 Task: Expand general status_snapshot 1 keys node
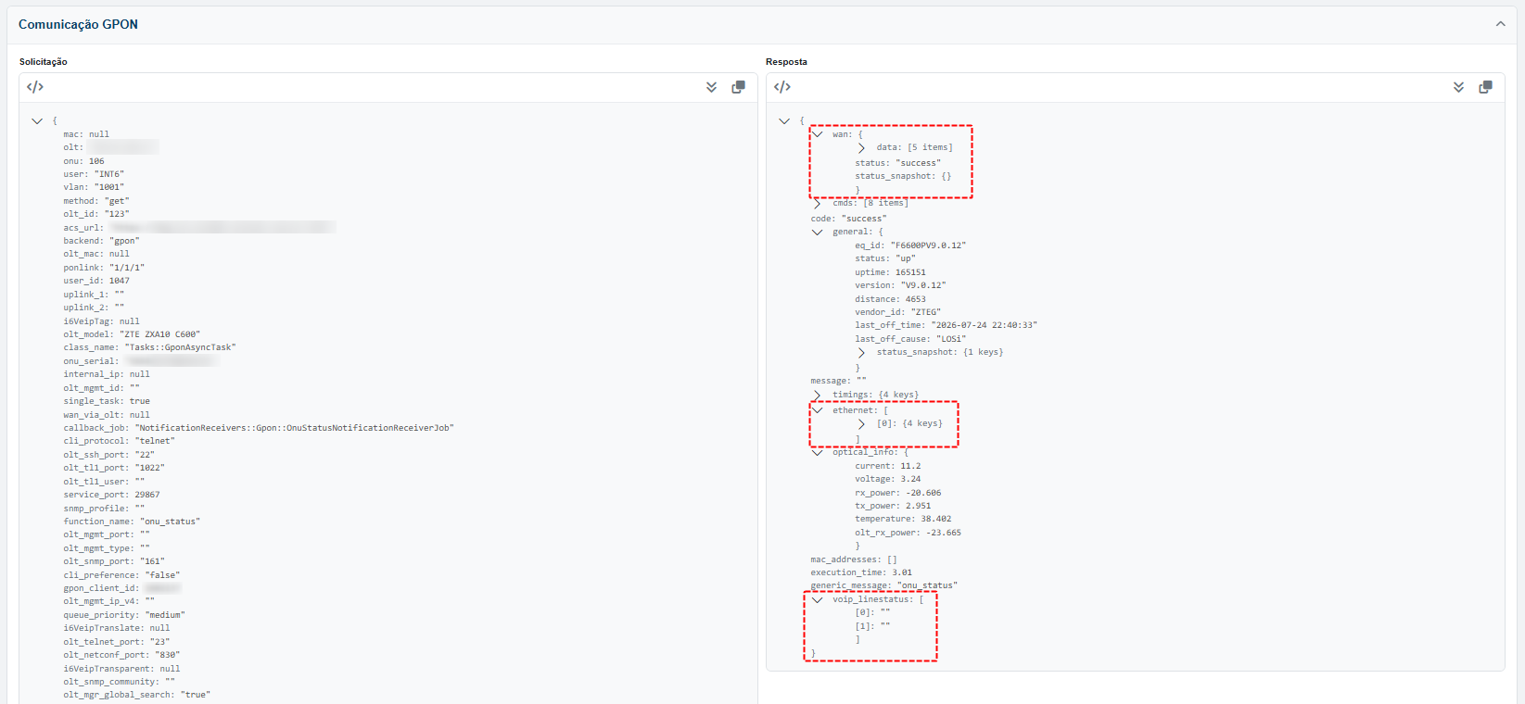861,353
